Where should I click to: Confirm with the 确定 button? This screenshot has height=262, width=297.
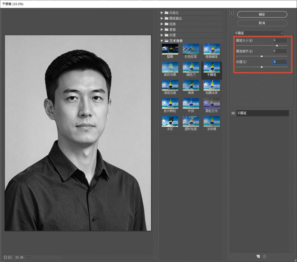pos(262,14)
